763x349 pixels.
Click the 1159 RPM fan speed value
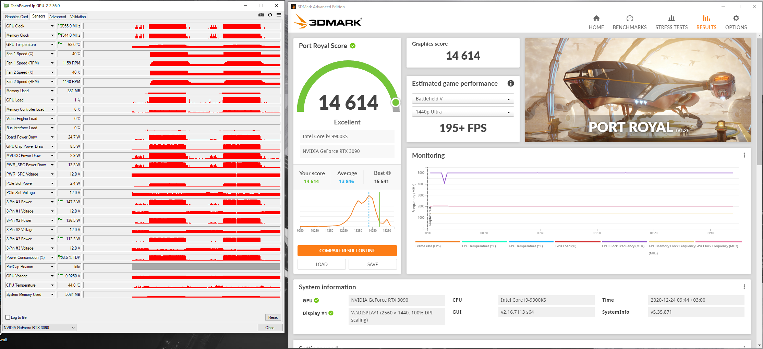point(69,63)
